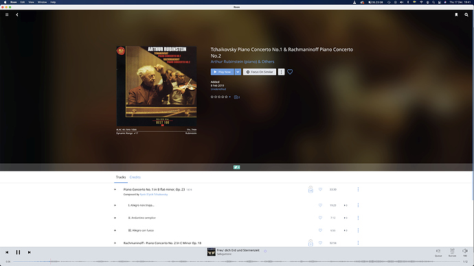Screen dimensions: 474x266
Task: Open the play Queue
Action: coord(438,252)
